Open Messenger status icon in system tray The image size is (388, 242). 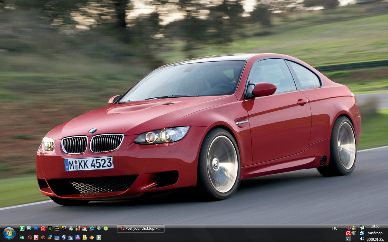[x=353, y=227]
